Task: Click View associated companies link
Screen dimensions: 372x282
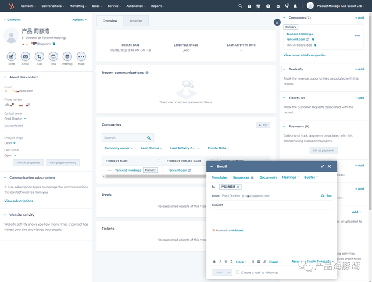Action: pos(305,55)
